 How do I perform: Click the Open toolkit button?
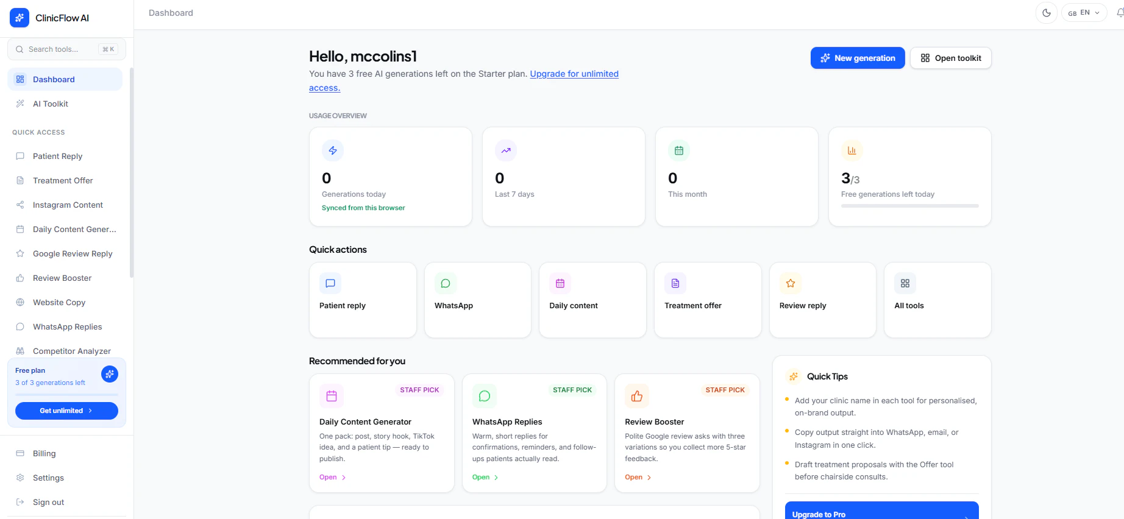tap(951, 58)
